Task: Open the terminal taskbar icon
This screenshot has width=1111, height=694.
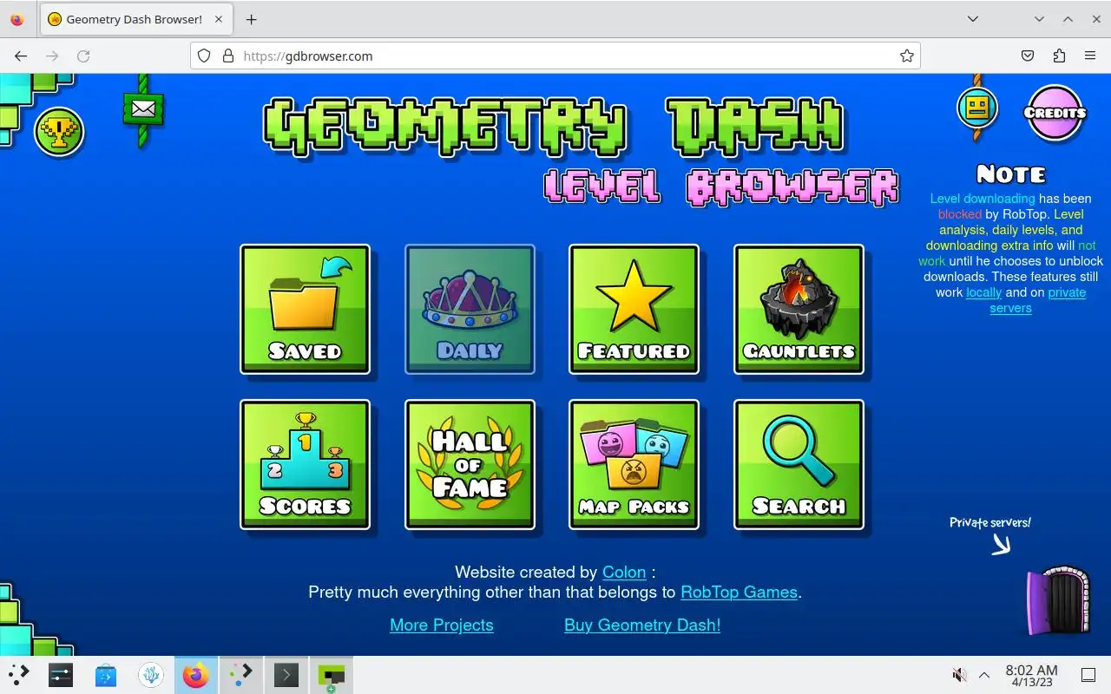Action: tap(286, 675)
